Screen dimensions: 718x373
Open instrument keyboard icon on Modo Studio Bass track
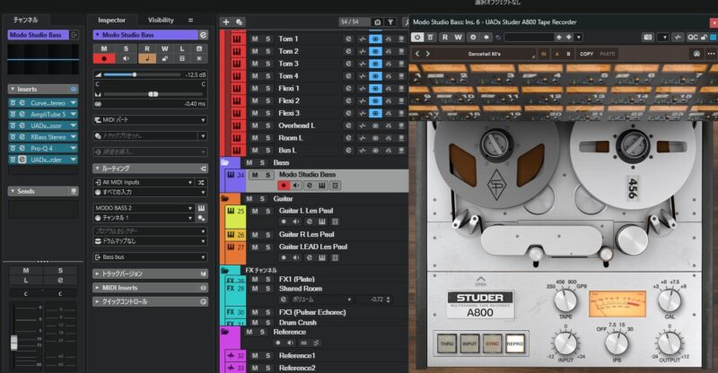click(x=322, y=186)
